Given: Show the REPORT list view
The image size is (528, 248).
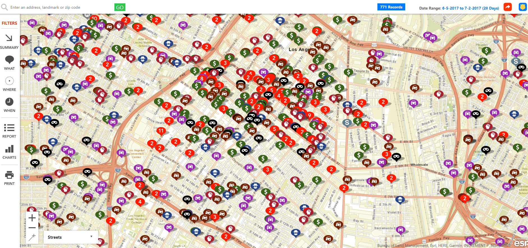Looking at the screenshot, I should [x=9, y=131].
